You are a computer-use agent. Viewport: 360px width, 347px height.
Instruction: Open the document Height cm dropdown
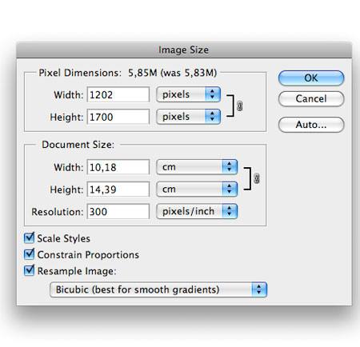(197, 189)
